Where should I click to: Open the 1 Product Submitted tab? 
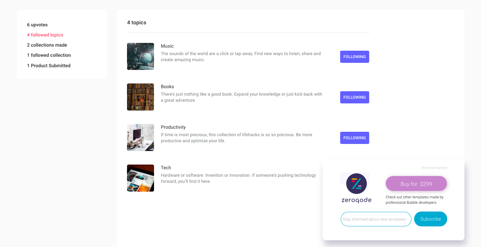point(49,66)
